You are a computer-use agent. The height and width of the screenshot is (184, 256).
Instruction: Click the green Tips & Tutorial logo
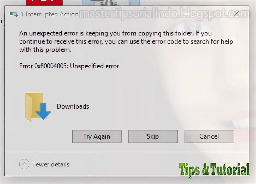214,170
